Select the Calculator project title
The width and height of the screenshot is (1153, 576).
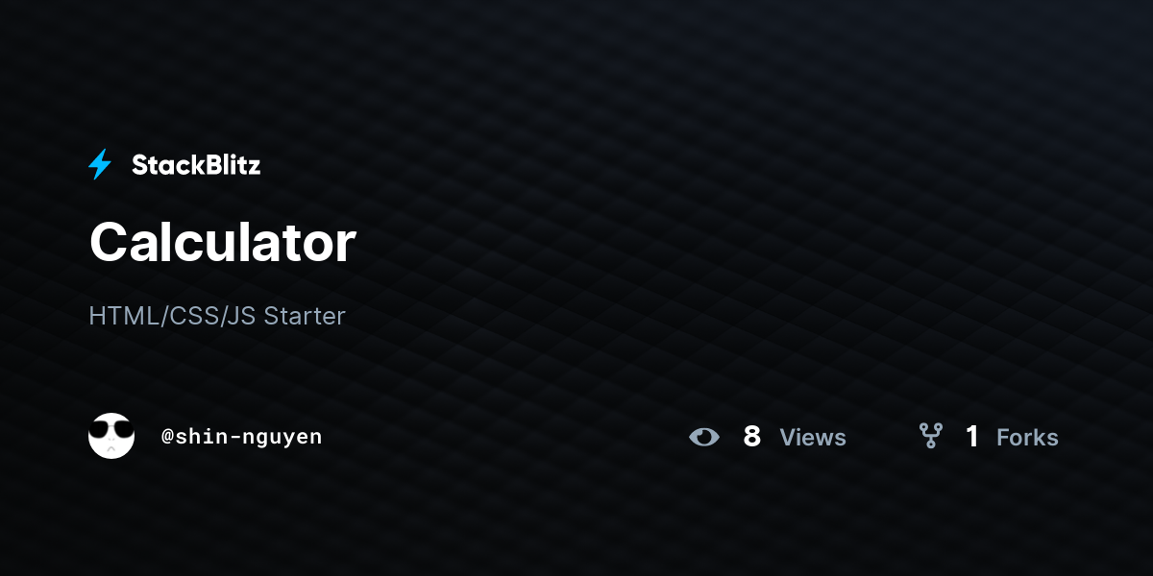point(223,242)
